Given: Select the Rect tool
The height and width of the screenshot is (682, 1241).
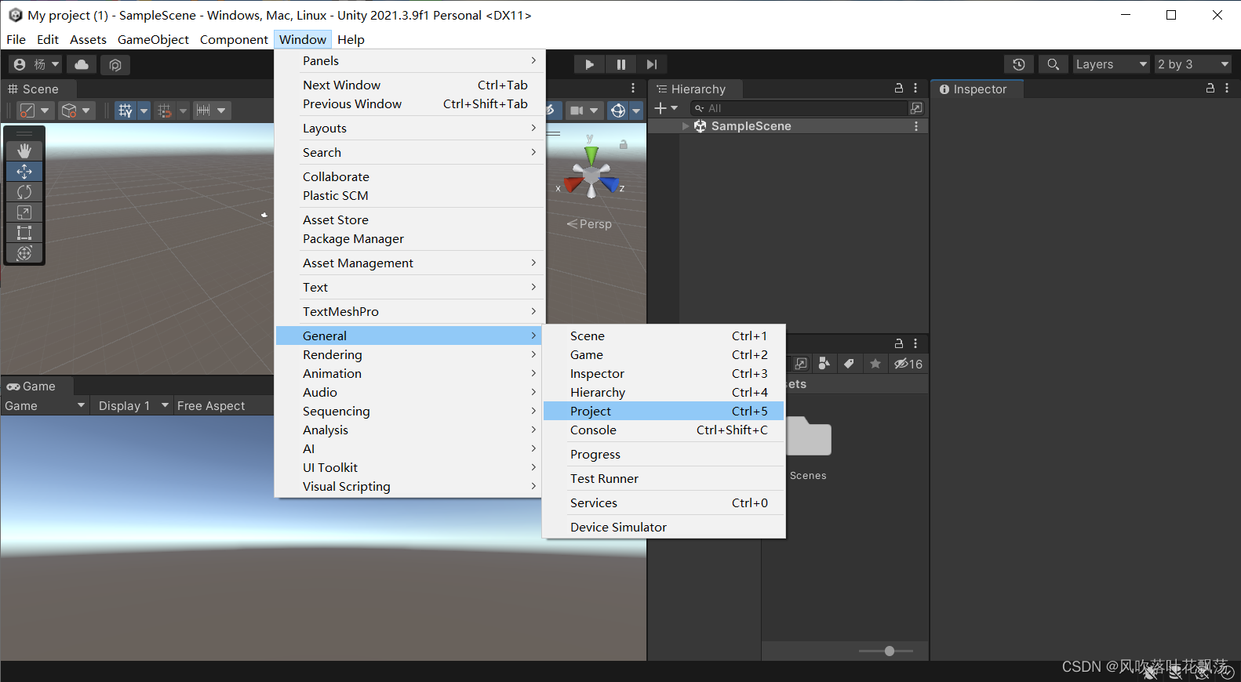Looking at the screenshot, I should click(x=24, y=232).
